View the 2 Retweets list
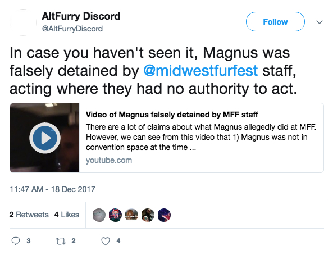The height and width of the screenshot is (255, 333). point(29,215)
